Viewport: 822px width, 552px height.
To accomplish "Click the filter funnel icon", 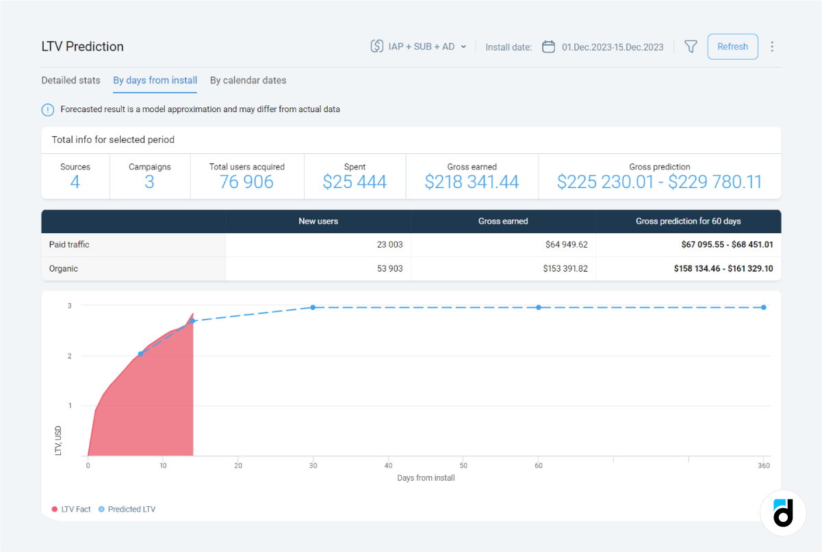I will click(691, 46).
